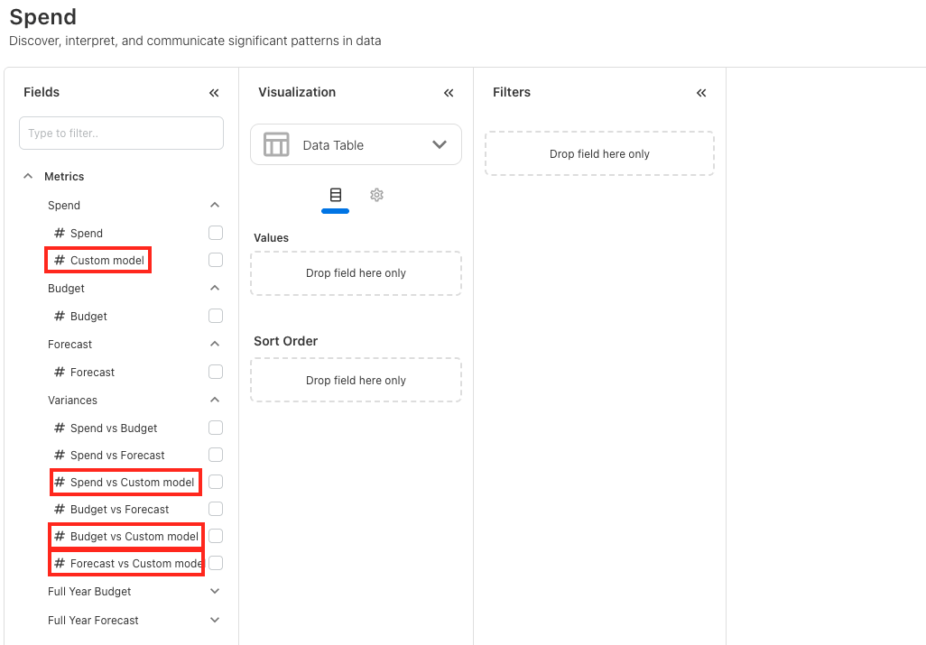Image resolution: width=926 pixels, height=645 pixels.
Task: Click the Filters drop field area
Action: click(x=599, y=154)
